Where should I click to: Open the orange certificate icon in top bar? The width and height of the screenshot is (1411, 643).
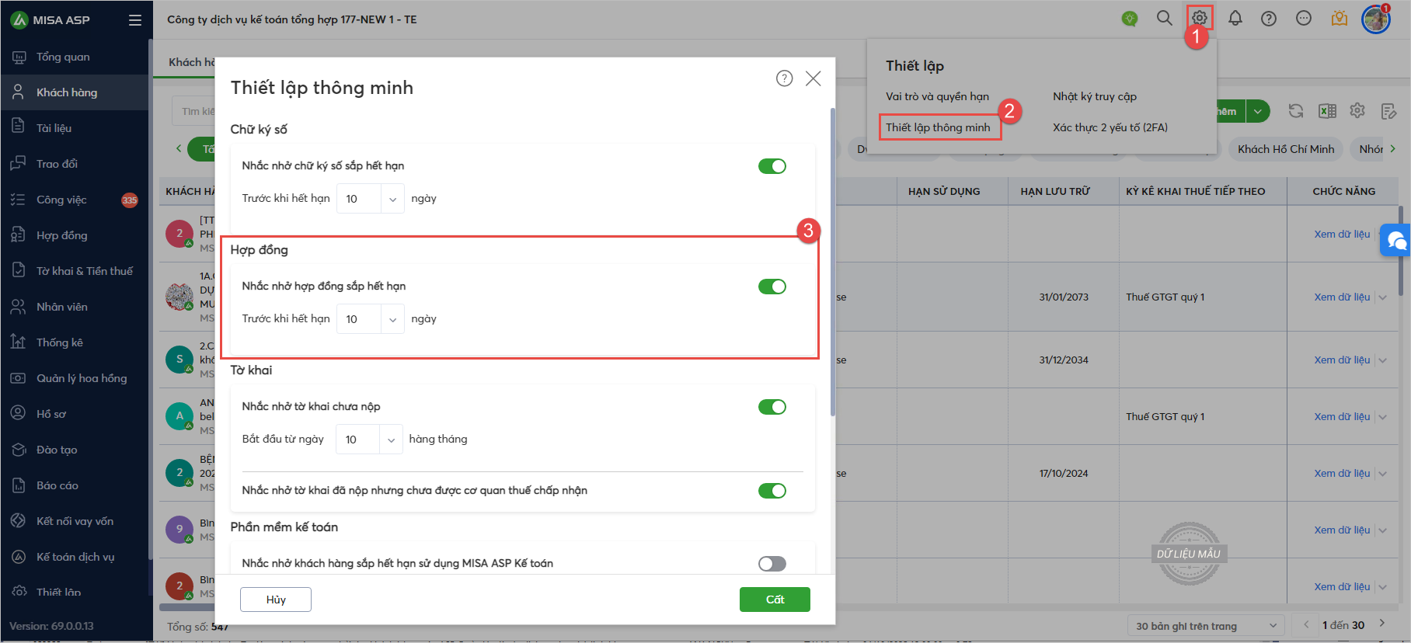1339,18
